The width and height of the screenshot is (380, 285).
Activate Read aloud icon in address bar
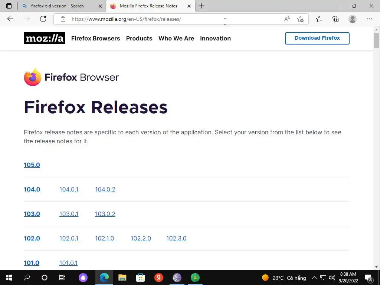[x=287, y=19]
